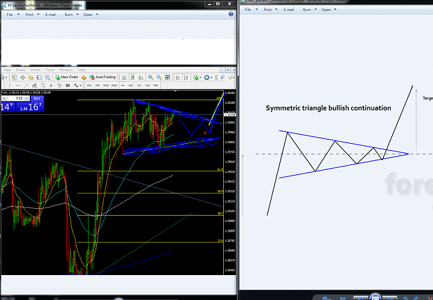This screenshot has width=433, height=300.
Task: Click the 0.01 trade volume field
Action: [16, 98]
